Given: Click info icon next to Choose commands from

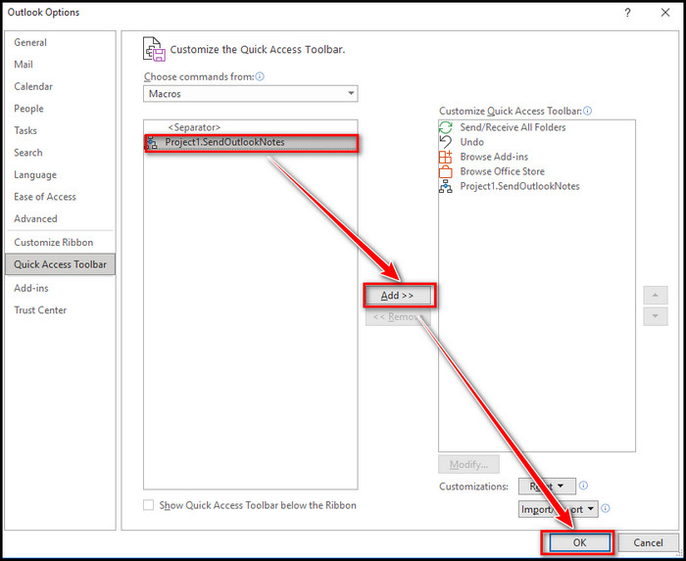Looking at the screenshot, I should [x=260, y=77].
